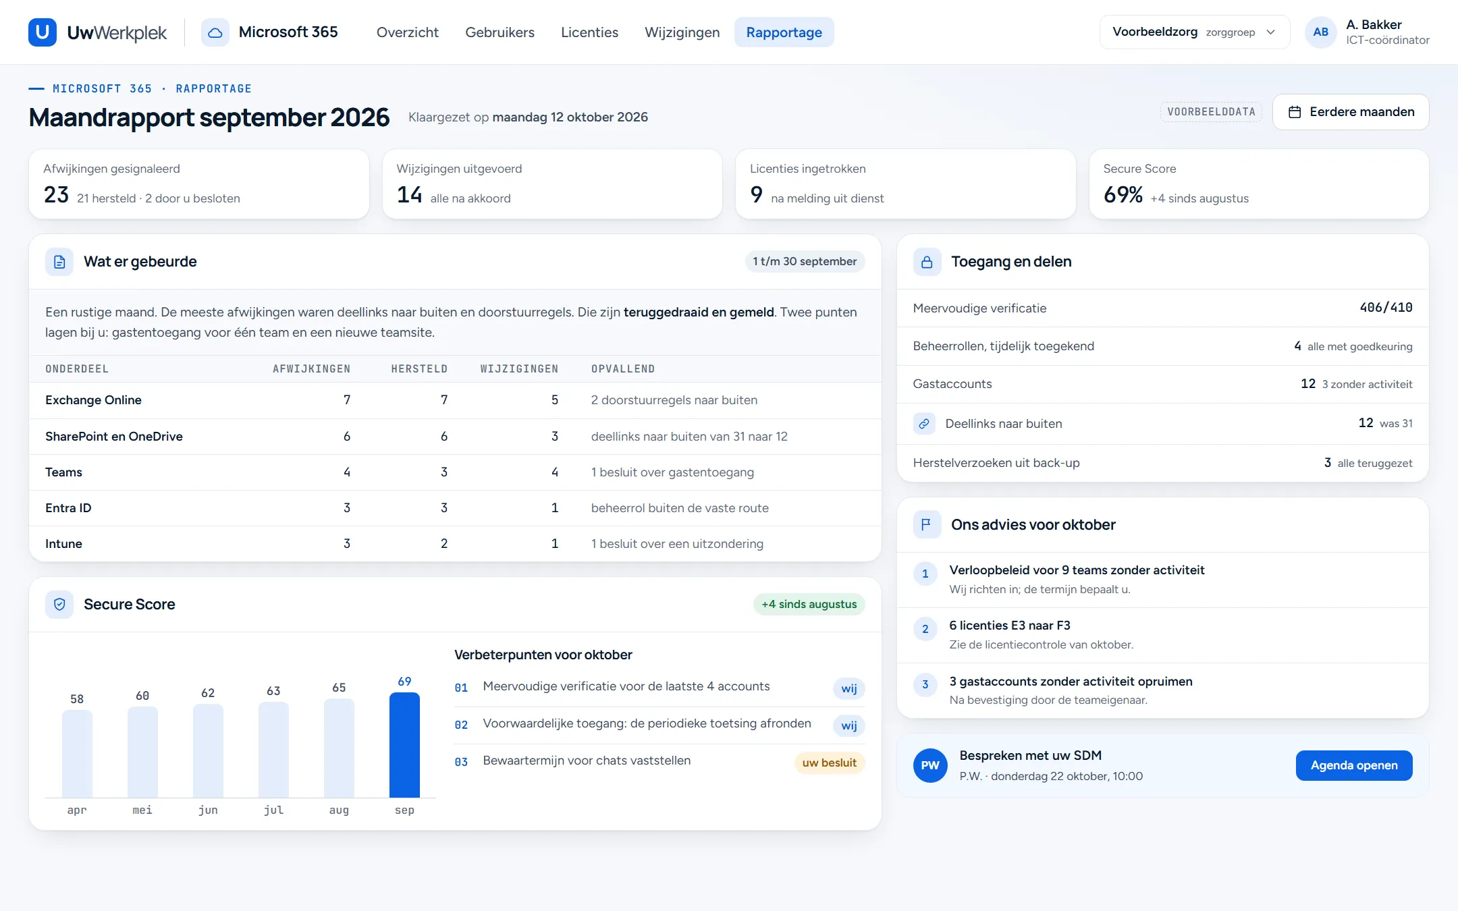Click the SharePoint en OneDrive row
Screen dimensions: 1458x911
455,437
